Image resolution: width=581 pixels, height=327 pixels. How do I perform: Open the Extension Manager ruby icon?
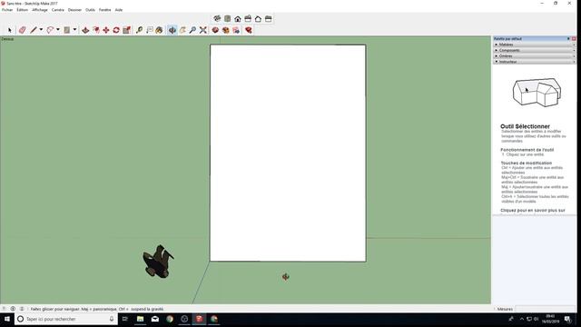point(249,30)
